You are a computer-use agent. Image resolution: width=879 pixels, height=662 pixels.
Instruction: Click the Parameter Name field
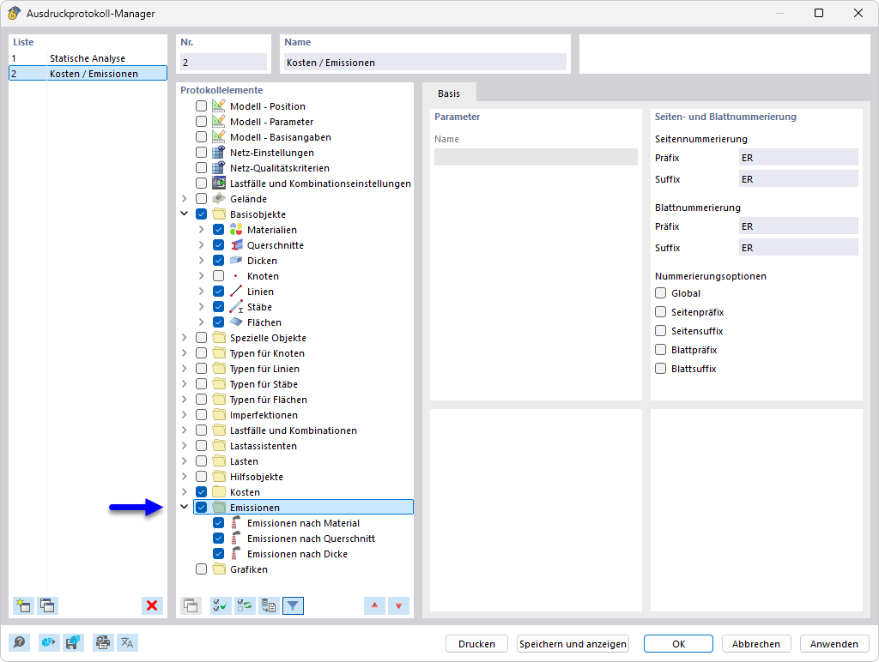click(536, 157)
